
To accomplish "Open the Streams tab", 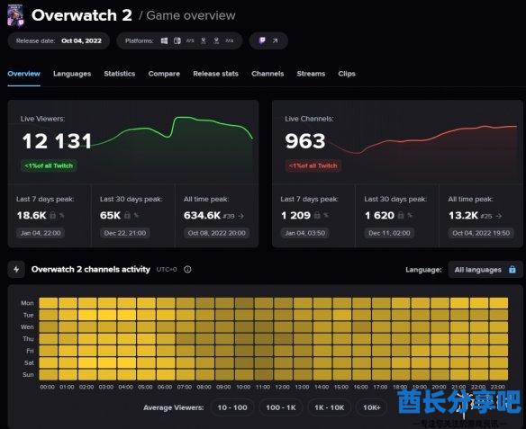I will pos(311,74).
